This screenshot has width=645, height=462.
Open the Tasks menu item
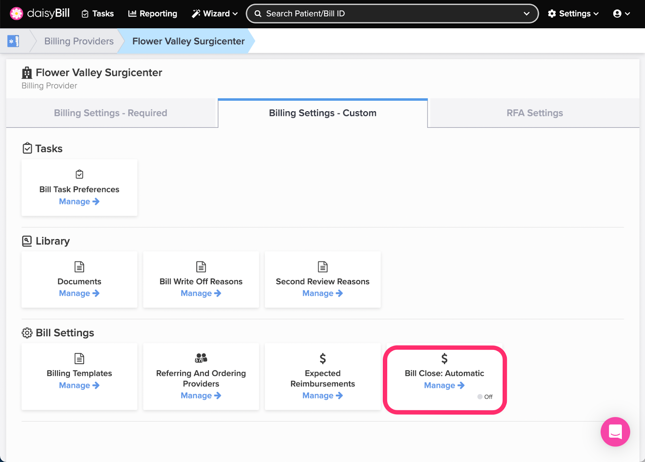pos(98,14)
